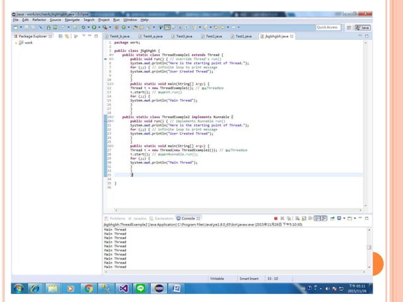Open the Console view dropdown arrow
Viewport: 403px width, 302px height.
coord(355,219)
